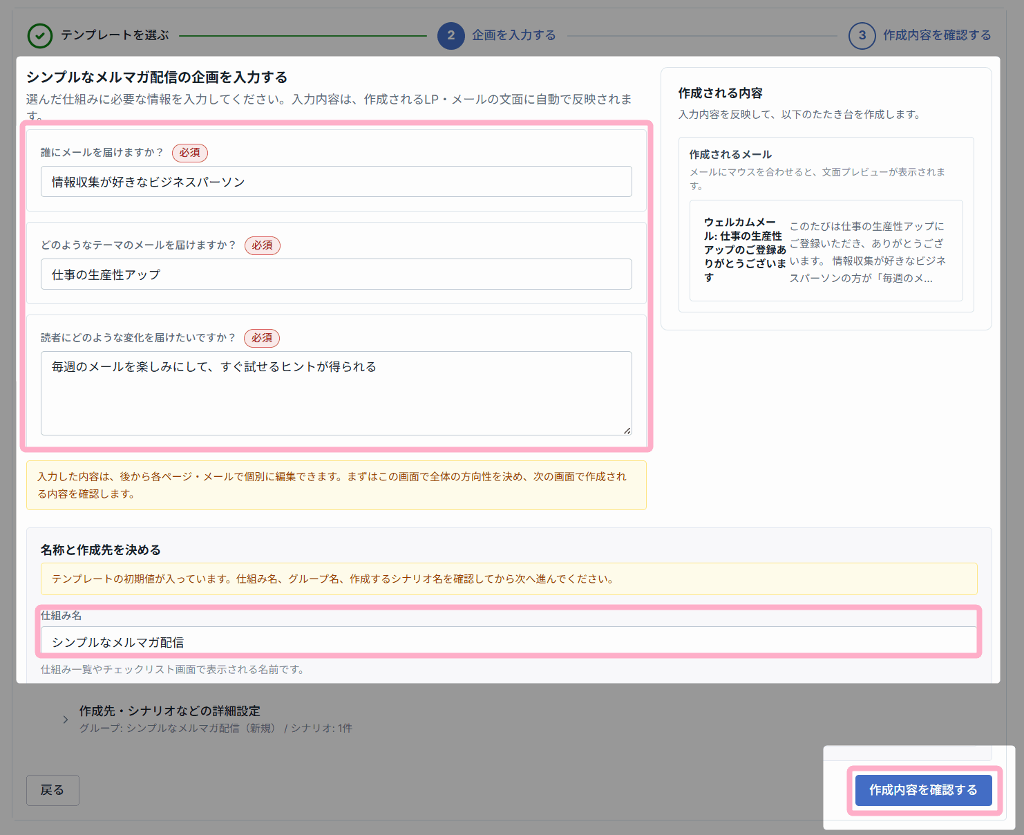Select the 企画を入力する step label
Screen dimensions: 1024x835
click(514, 35)
